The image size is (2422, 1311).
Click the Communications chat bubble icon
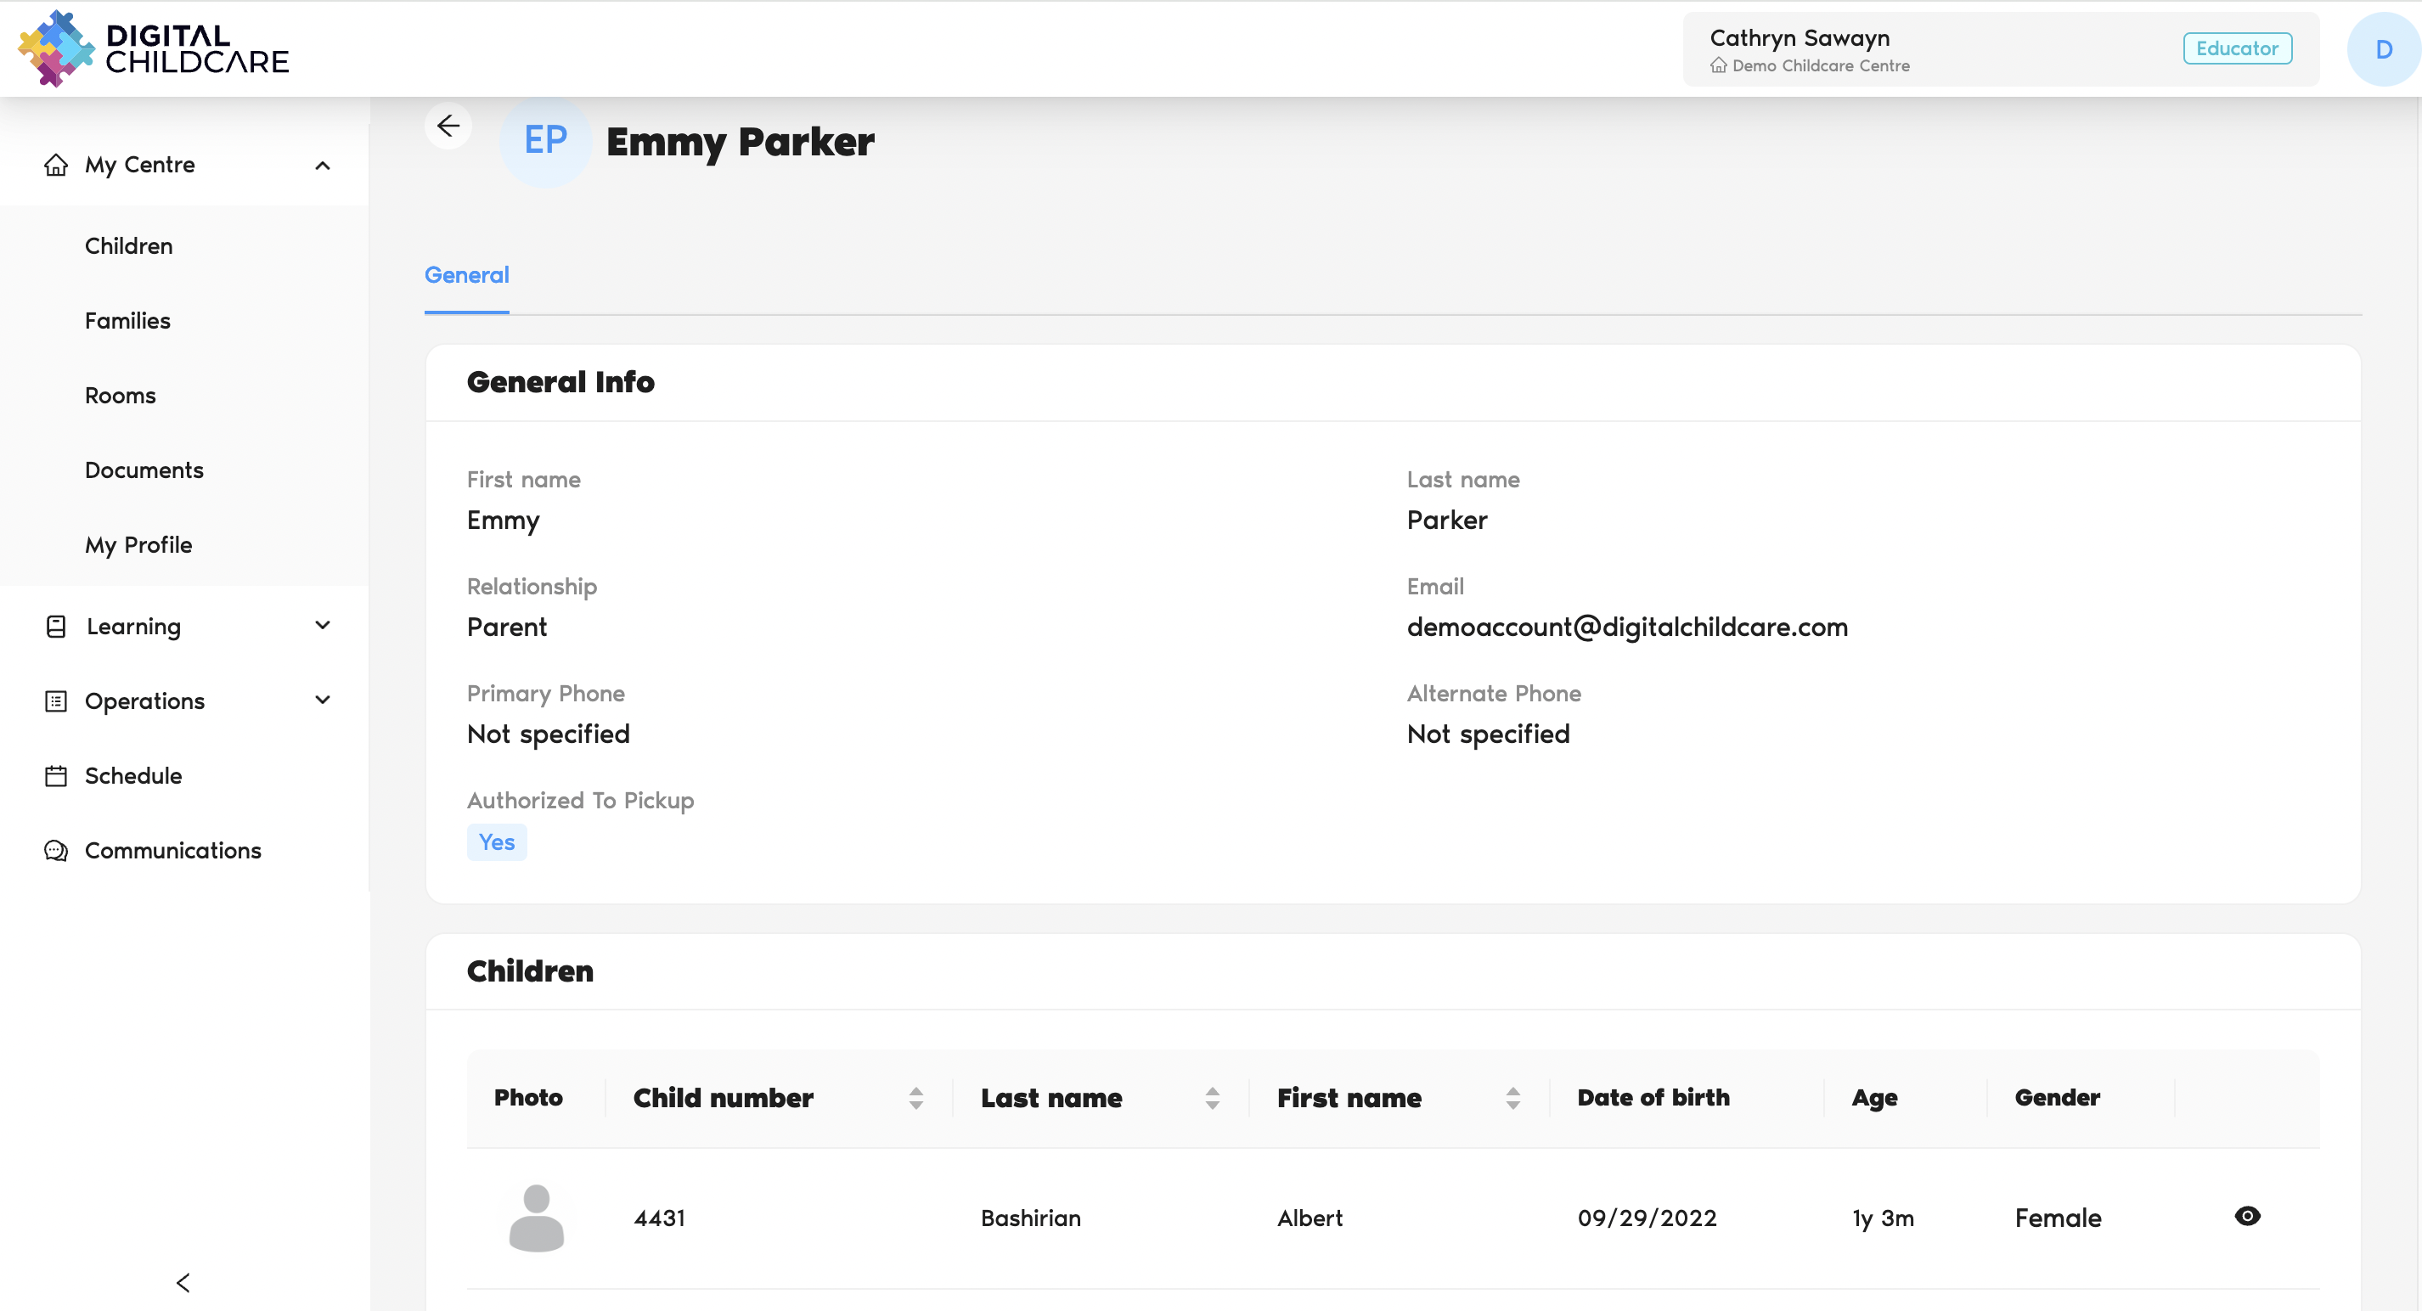click(55, 851)
